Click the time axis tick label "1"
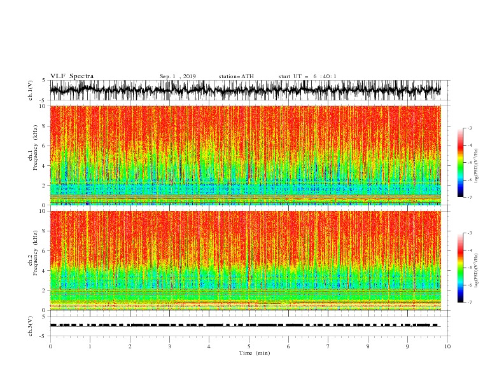 pos(90,346)
